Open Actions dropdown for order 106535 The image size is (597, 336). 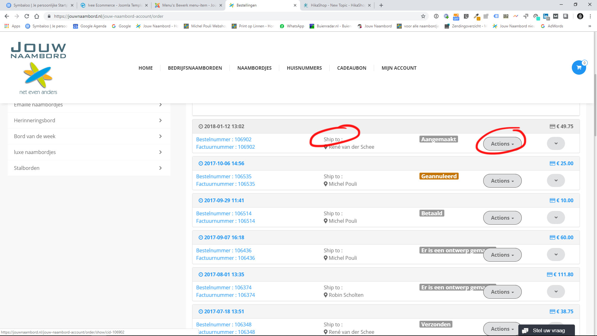click(502, 181)
